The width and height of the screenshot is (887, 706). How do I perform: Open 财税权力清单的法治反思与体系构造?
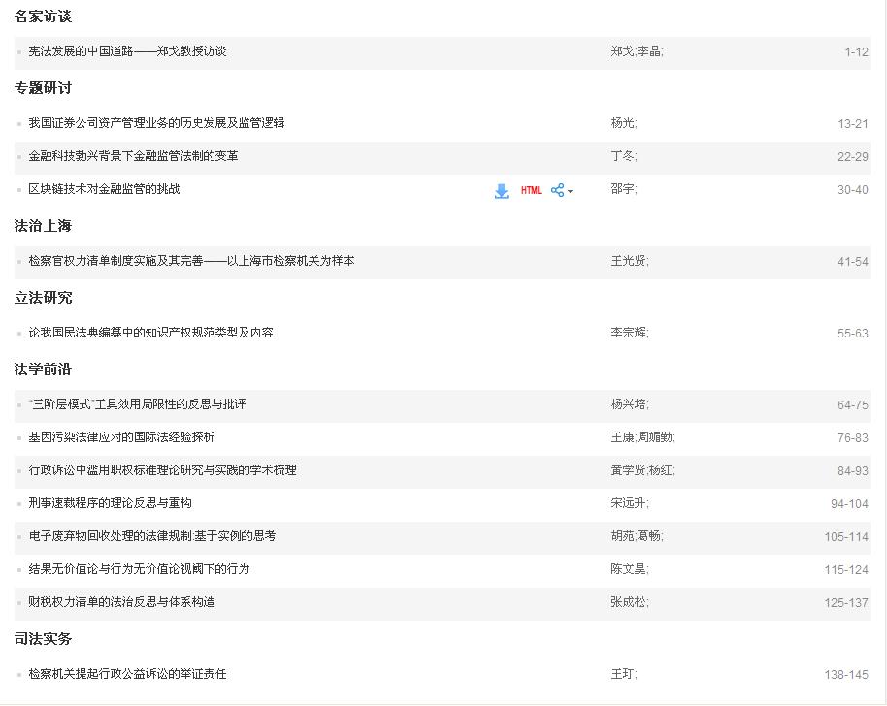click(121, 602)
